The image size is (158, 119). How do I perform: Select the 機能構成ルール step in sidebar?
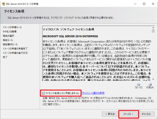[10, 44]
